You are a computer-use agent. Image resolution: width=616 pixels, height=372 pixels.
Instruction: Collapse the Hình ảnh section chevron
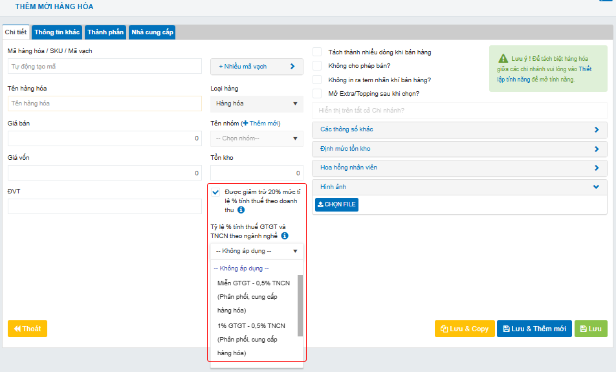tap(596, 187)
